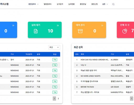Click artist 경서 in left table
The image size is (134, 105).
click(12, 60)
